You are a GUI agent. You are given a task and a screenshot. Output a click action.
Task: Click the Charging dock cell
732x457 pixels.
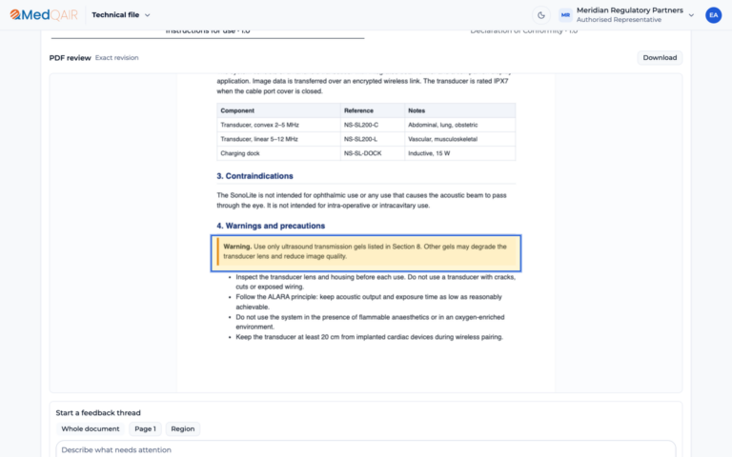point(278,153)
